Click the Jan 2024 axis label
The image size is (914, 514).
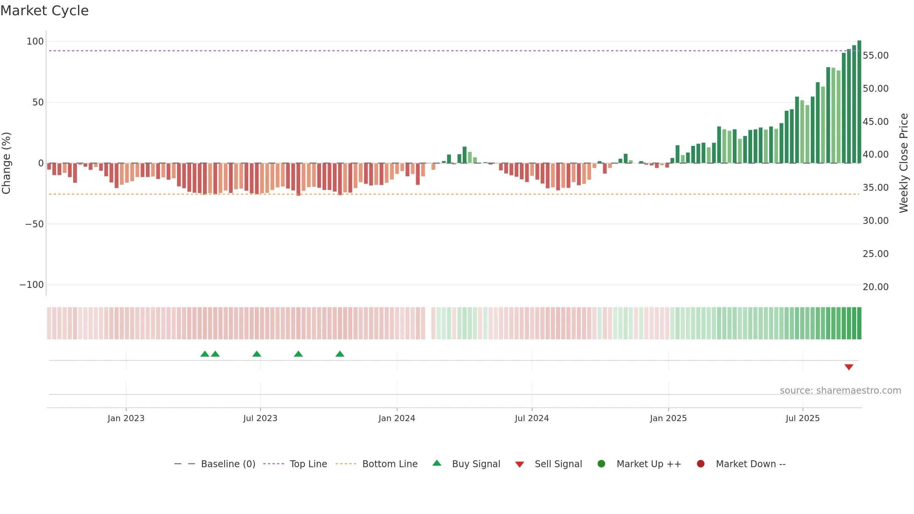point(397,418)
